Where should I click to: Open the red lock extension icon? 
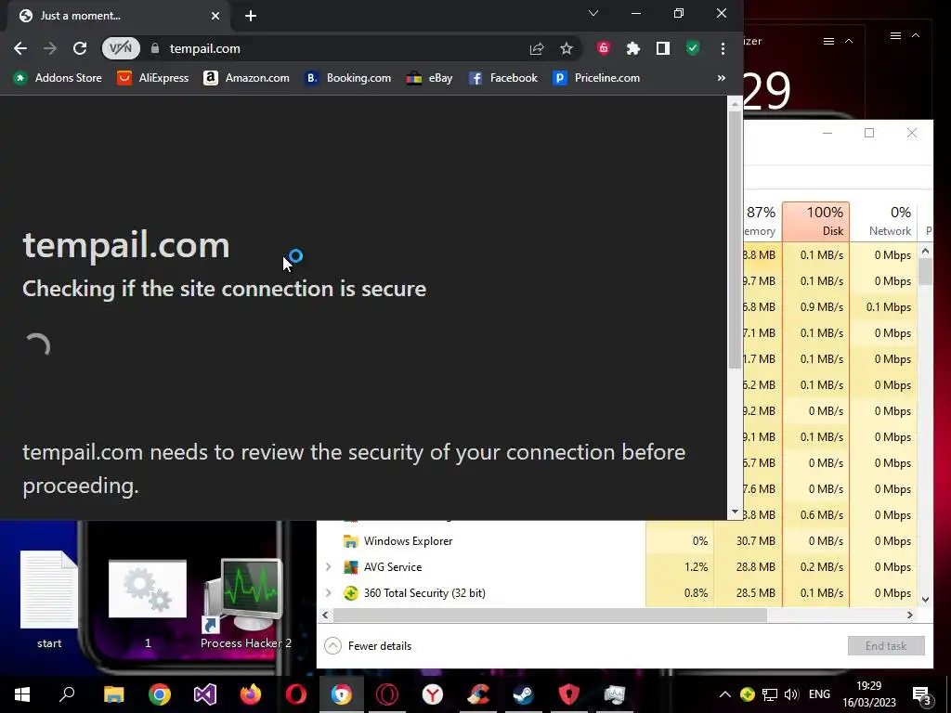click(603, 48)
